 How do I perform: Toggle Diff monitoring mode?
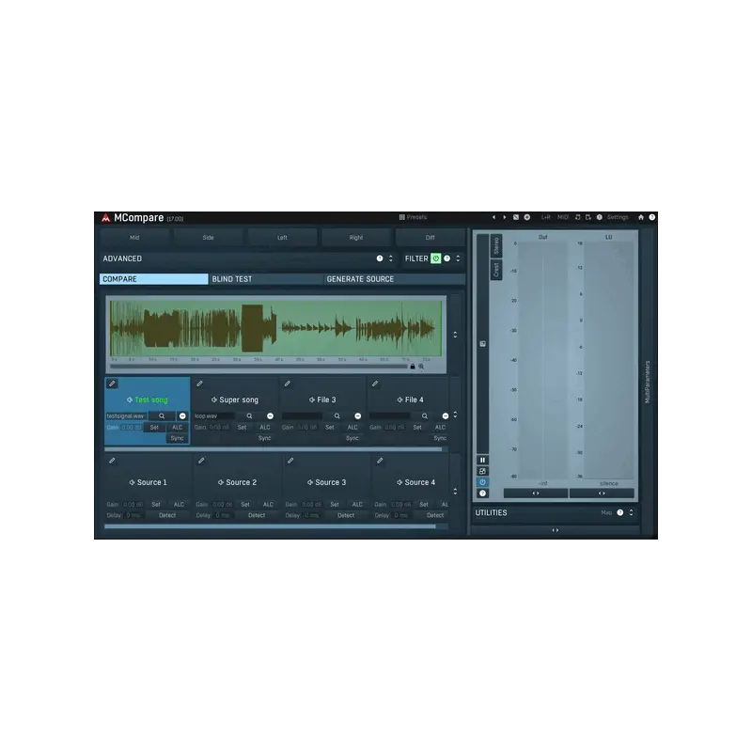pyautogui.click(x=431, y=238)
